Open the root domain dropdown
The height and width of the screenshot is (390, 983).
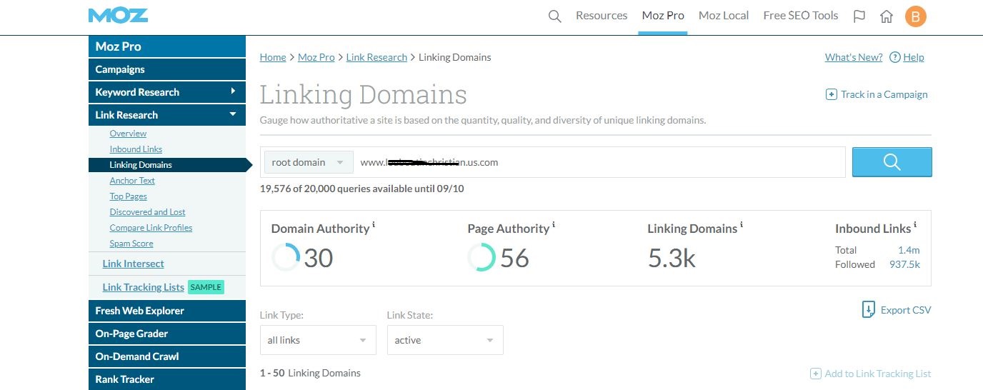pos(309,162)
